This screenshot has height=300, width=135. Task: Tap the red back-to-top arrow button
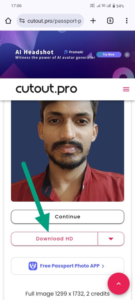(119, 284)
